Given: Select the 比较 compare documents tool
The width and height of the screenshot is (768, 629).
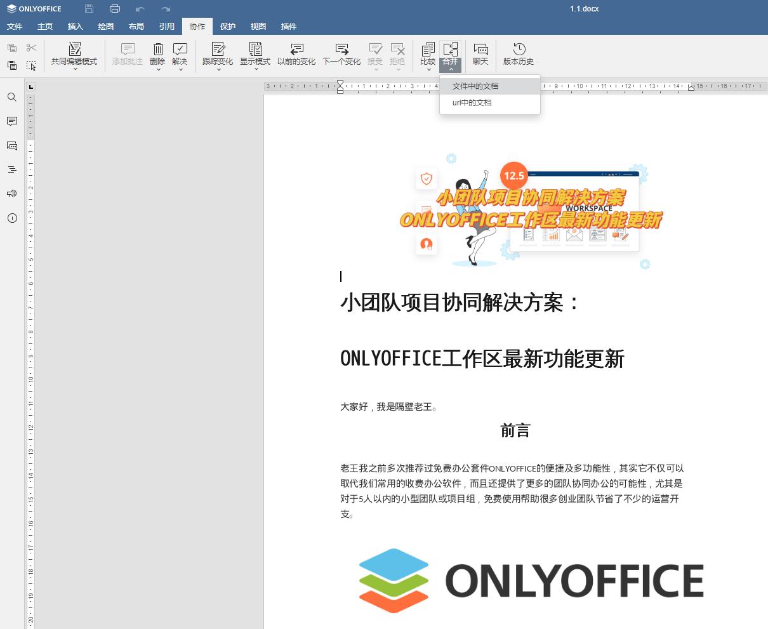Looking at the screenshot, I should (x=427, y=54).
